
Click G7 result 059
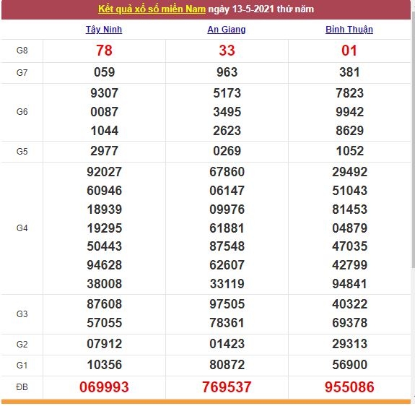click(x=104, y=72)
